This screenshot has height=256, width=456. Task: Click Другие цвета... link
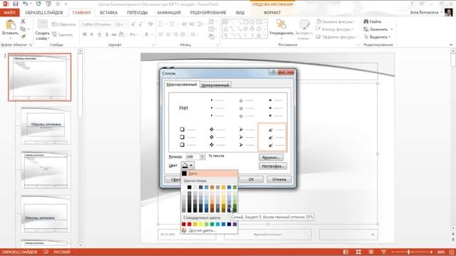tap(202, 230)
